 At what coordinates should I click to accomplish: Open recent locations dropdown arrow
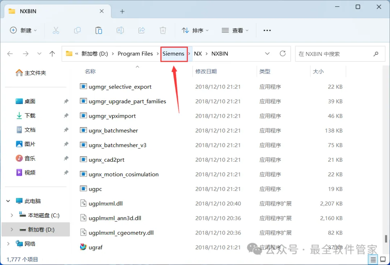[39, 54]
